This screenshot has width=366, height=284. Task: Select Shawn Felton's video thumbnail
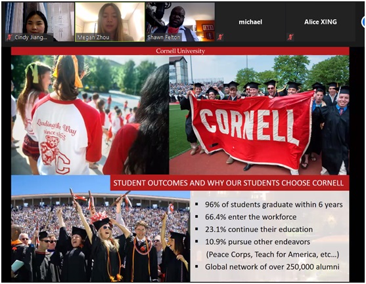(180, 22)
